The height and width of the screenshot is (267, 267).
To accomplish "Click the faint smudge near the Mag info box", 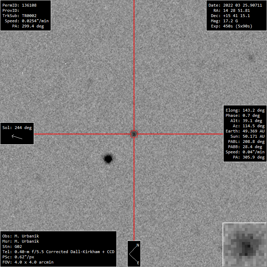I will [x=251, y=57].
